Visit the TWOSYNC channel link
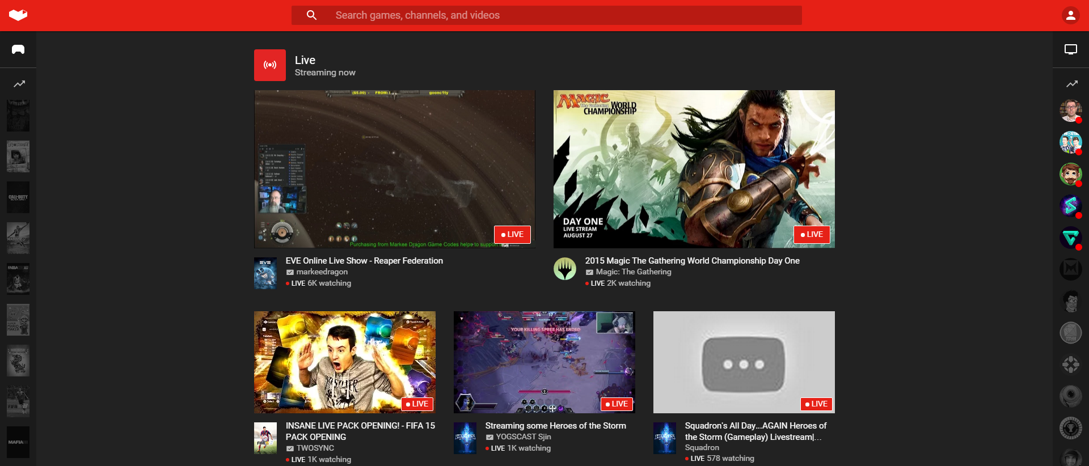Image resolution: width=1089 pixels, height=466 pixels. pos(315,448)
